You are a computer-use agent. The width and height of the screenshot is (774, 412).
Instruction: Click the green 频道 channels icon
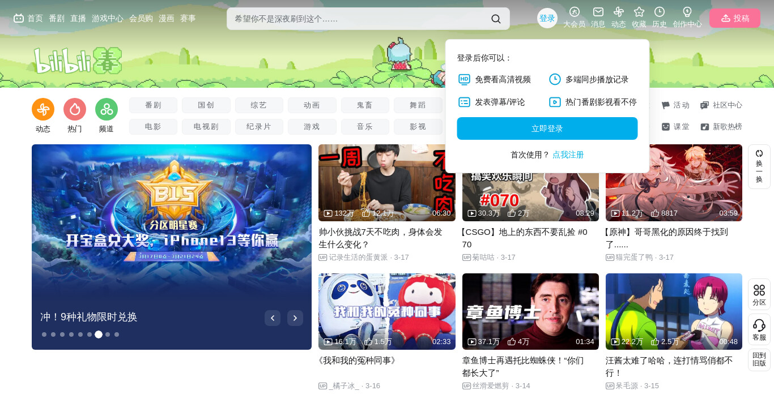pos(107,109)
